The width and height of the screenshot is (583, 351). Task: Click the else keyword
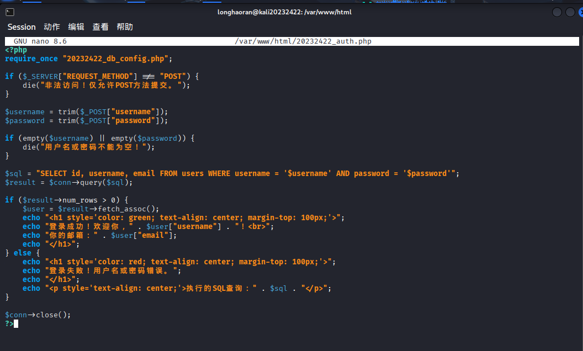click(23, 253)
